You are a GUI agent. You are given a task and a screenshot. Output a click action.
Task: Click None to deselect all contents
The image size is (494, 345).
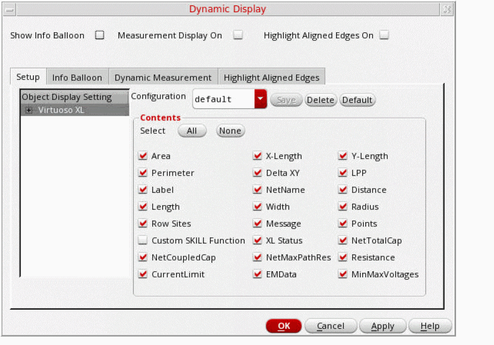[230, 131]
